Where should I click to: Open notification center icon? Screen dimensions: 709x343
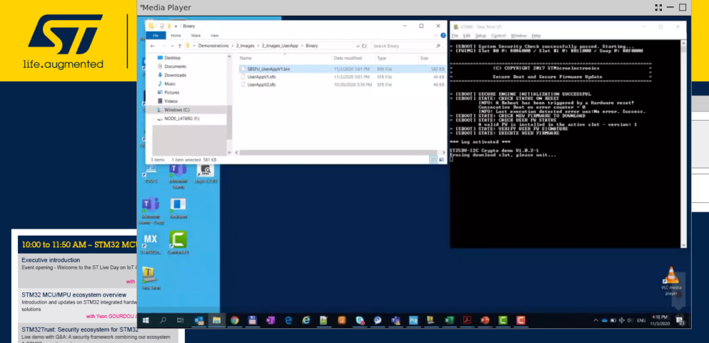click(680, 320)
